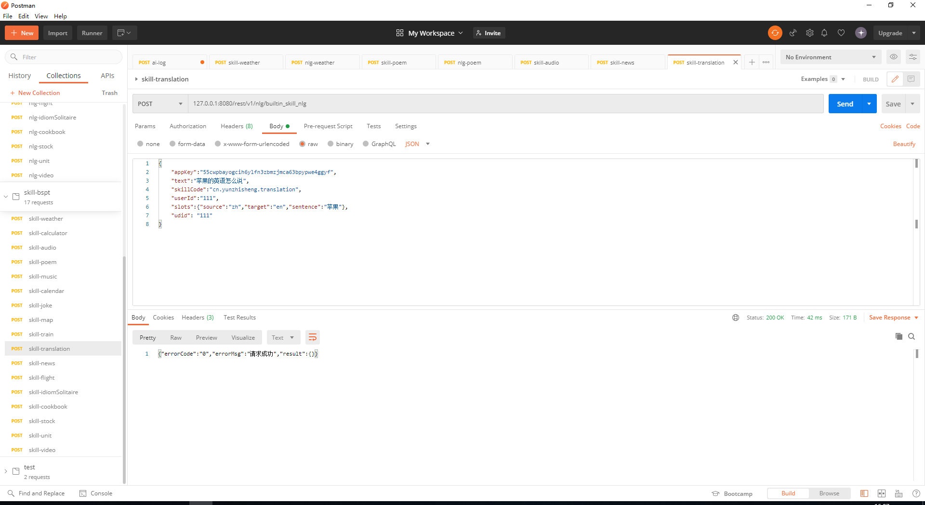
Task: Click the Runner button
Action: (x=92, y=33)
